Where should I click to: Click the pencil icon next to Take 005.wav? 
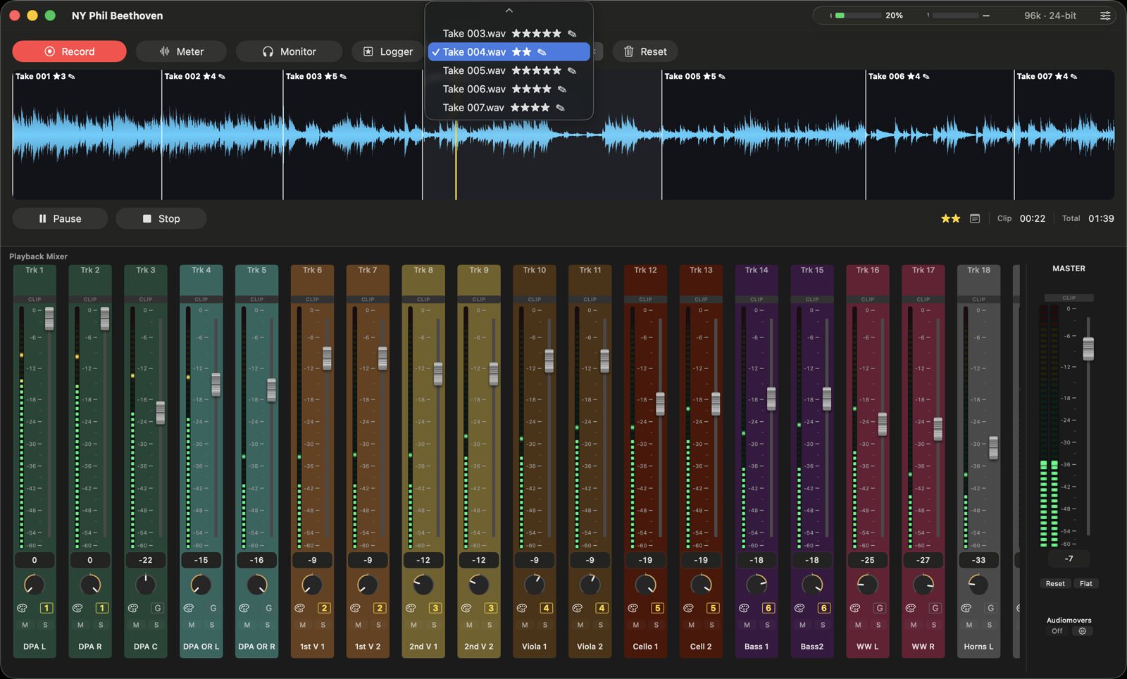(x=572, y=70)
